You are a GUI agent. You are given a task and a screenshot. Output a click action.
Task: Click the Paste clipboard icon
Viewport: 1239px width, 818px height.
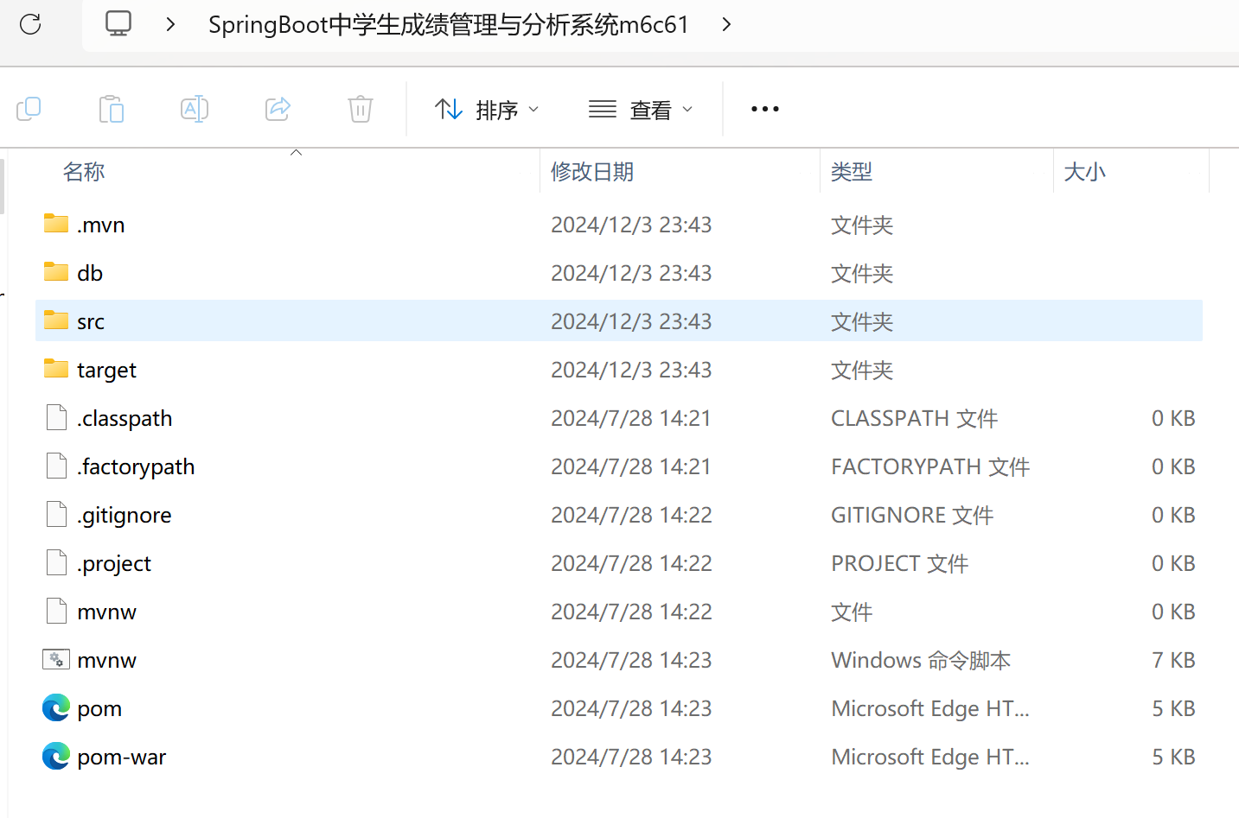click(x=112, y=109)
